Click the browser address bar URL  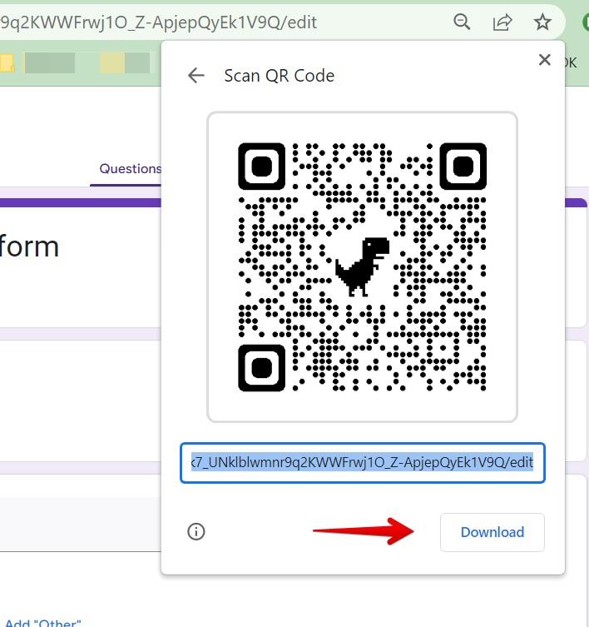pyautogui.click(x=159, y=22)
